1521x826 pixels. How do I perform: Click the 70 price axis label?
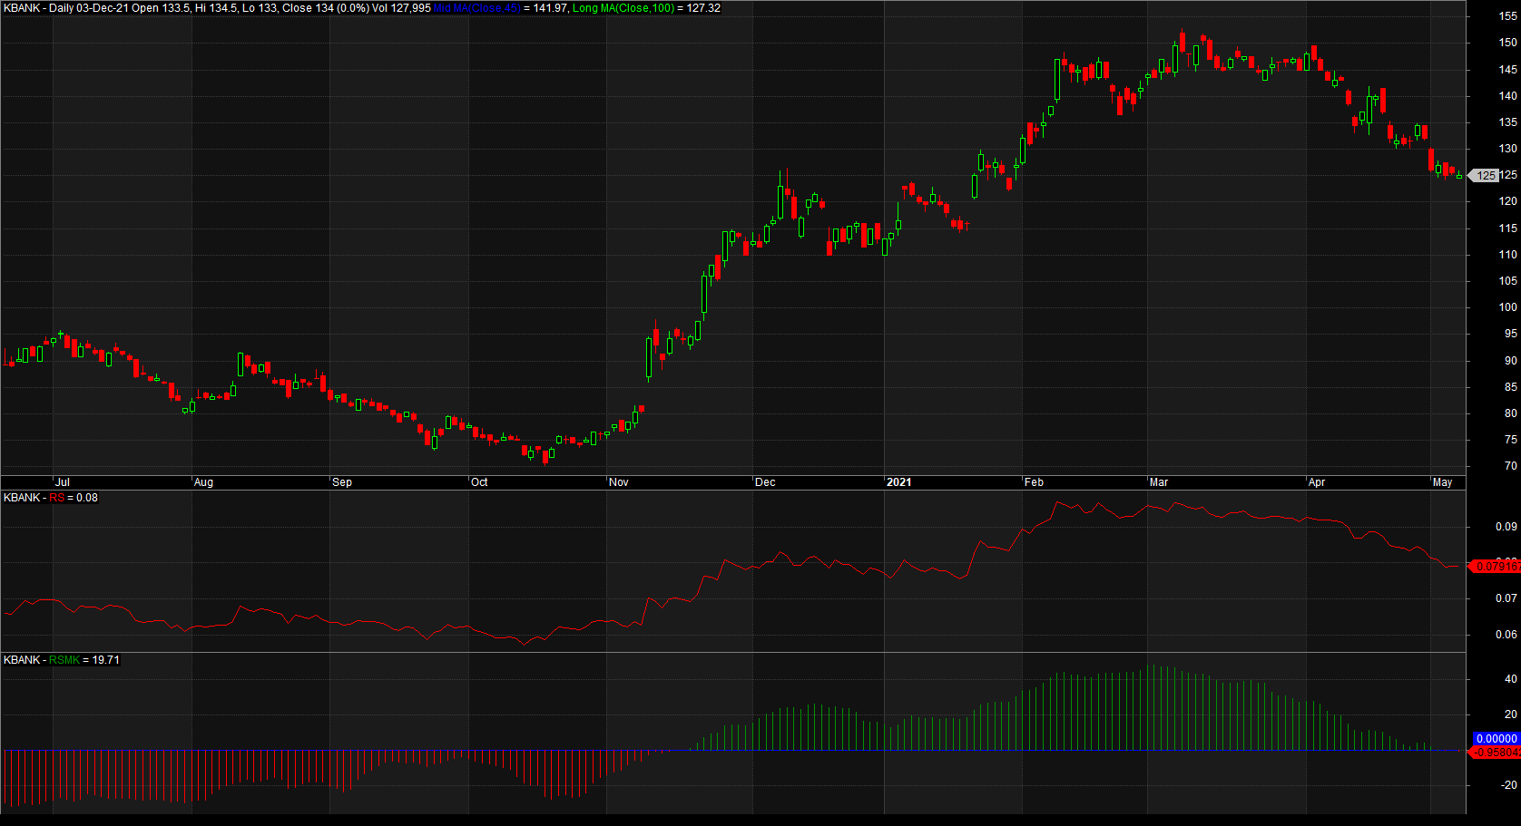pyautogui.click(x=1510, y=466)
